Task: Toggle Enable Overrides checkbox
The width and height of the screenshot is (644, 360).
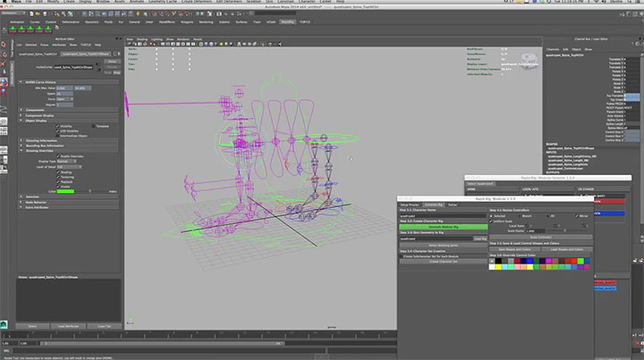Action: coord(57,156)
